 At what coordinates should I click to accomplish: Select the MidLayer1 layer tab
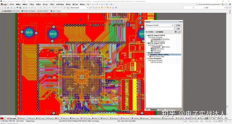(22, 118)
